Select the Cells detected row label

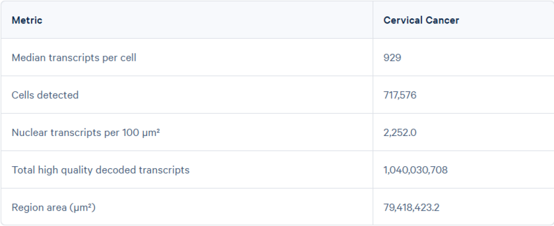coord(45,95)
